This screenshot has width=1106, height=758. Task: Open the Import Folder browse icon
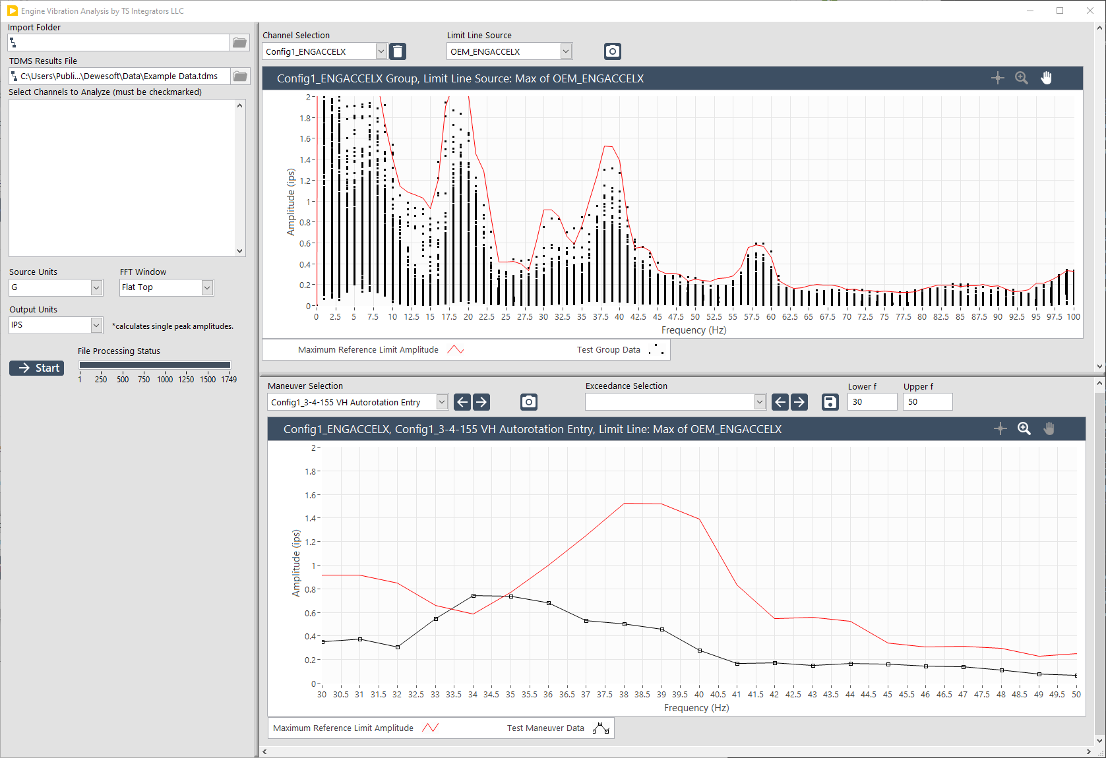point(239,43)
